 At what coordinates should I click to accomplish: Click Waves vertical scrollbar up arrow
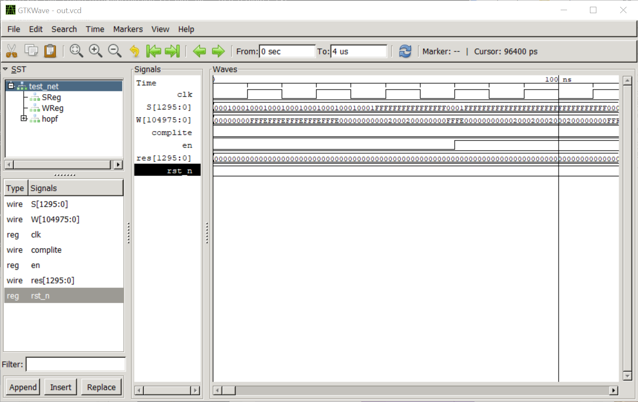tap(627, 81)
